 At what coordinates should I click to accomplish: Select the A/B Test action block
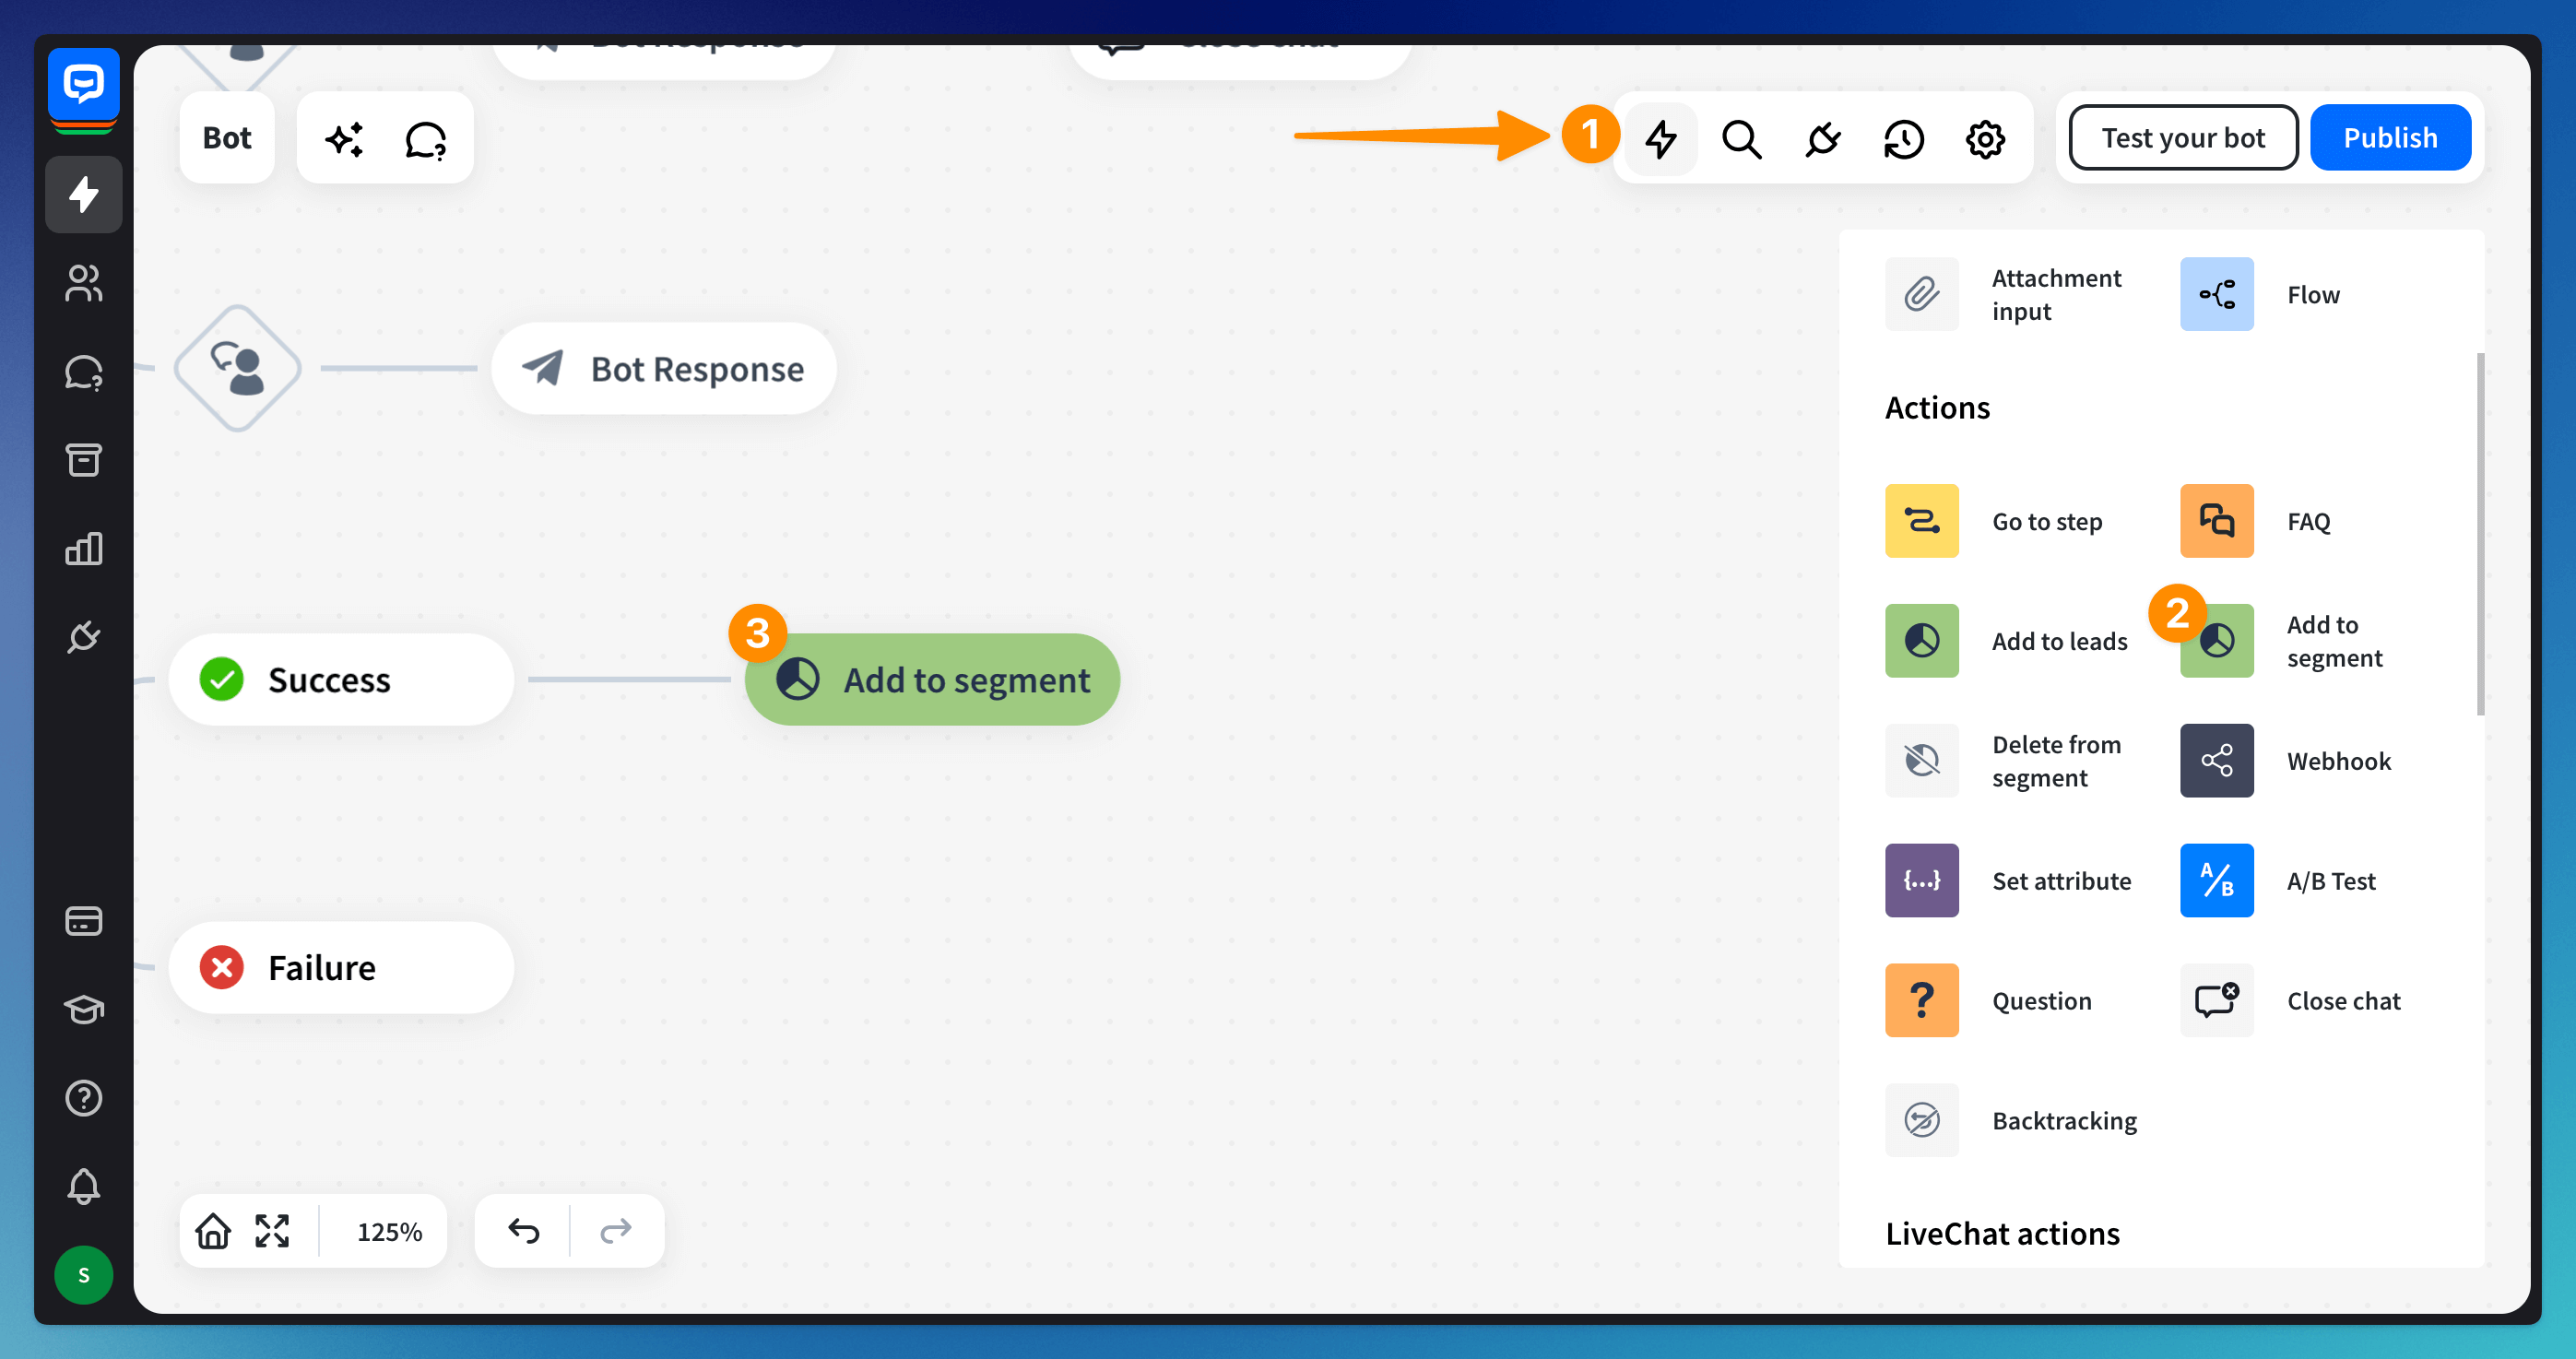click(2216, 881)
